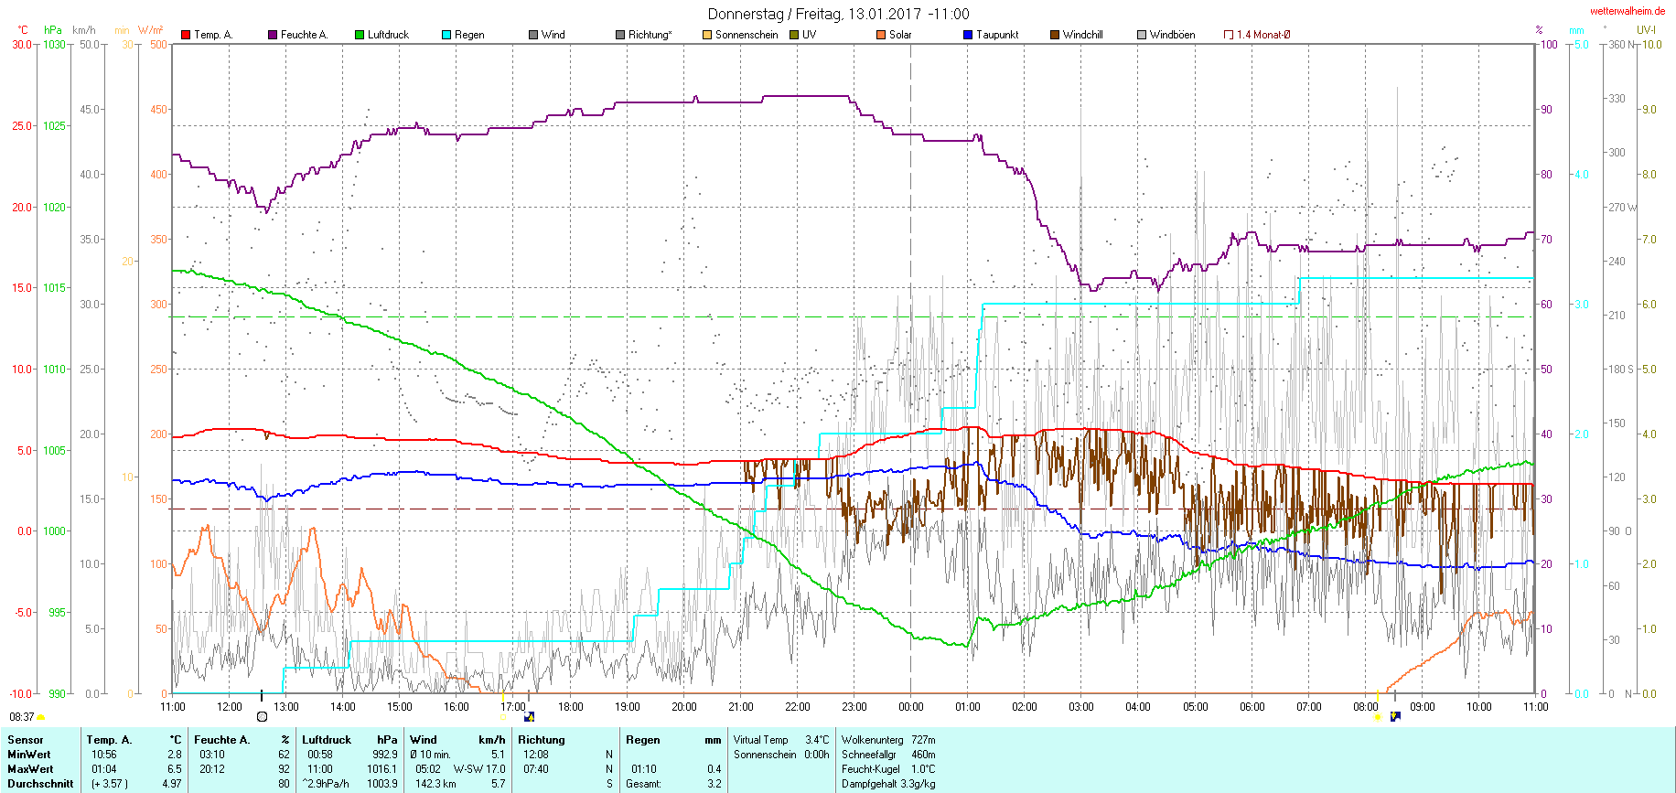Click the sun icon next to 08:37
Screen dimensions: 1676x793
pos(40,718)
